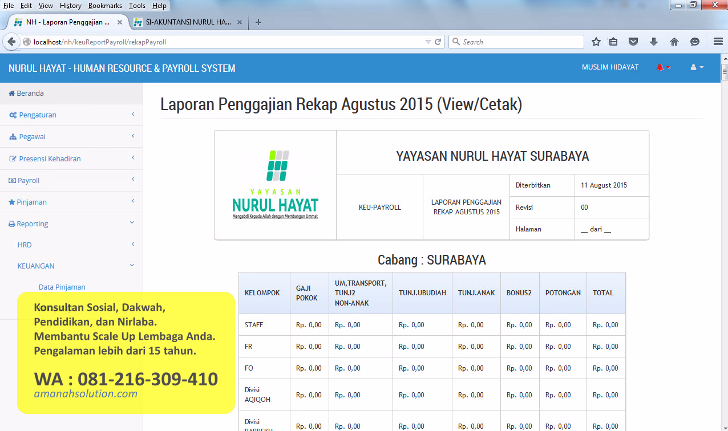Click the site identity globe icon
The image size is (728, 431).
26,42
